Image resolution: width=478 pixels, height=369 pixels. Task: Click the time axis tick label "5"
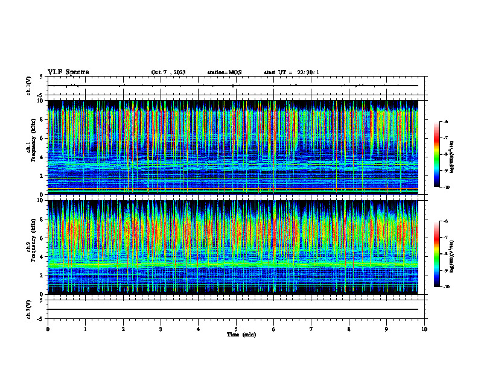(236, 329)
